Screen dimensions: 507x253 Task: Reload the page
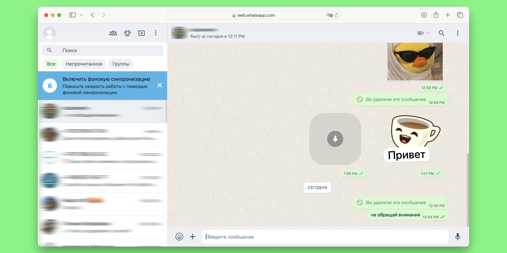click(x=337, y=15)
